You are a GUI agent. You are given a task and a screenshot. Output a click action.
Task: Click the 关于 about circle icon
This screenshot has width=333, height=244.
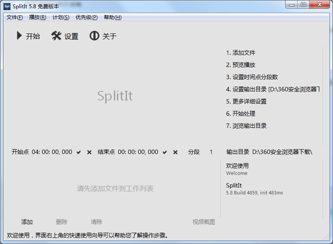[94, 36]
